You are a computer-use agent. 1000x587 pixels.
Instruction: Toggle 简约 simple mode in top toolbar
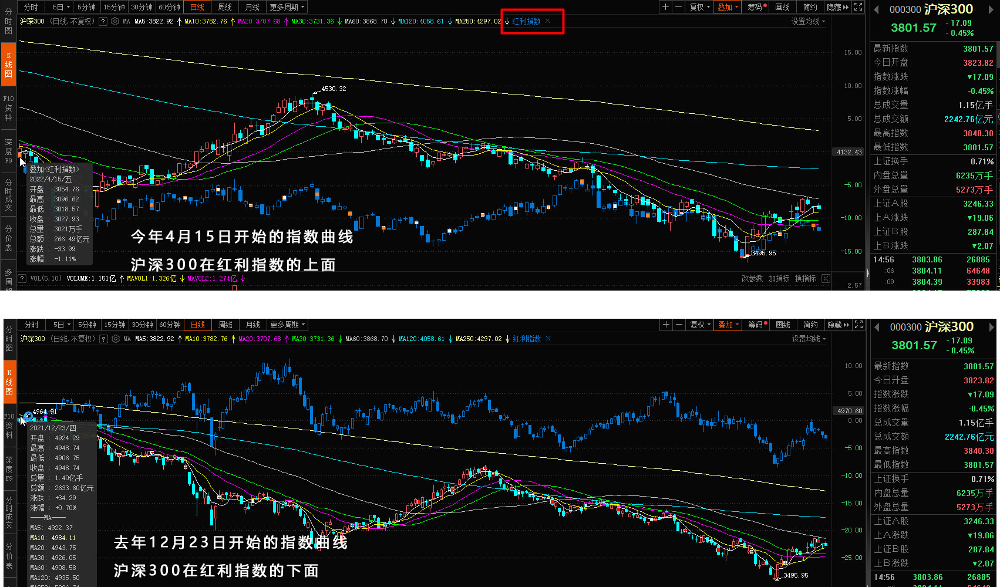[x=810, y=7]
